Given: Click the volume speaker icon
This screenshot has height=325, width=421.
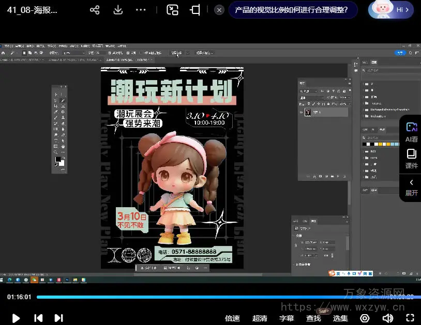Looking at the screenshot, I should (x=387, y=318).
